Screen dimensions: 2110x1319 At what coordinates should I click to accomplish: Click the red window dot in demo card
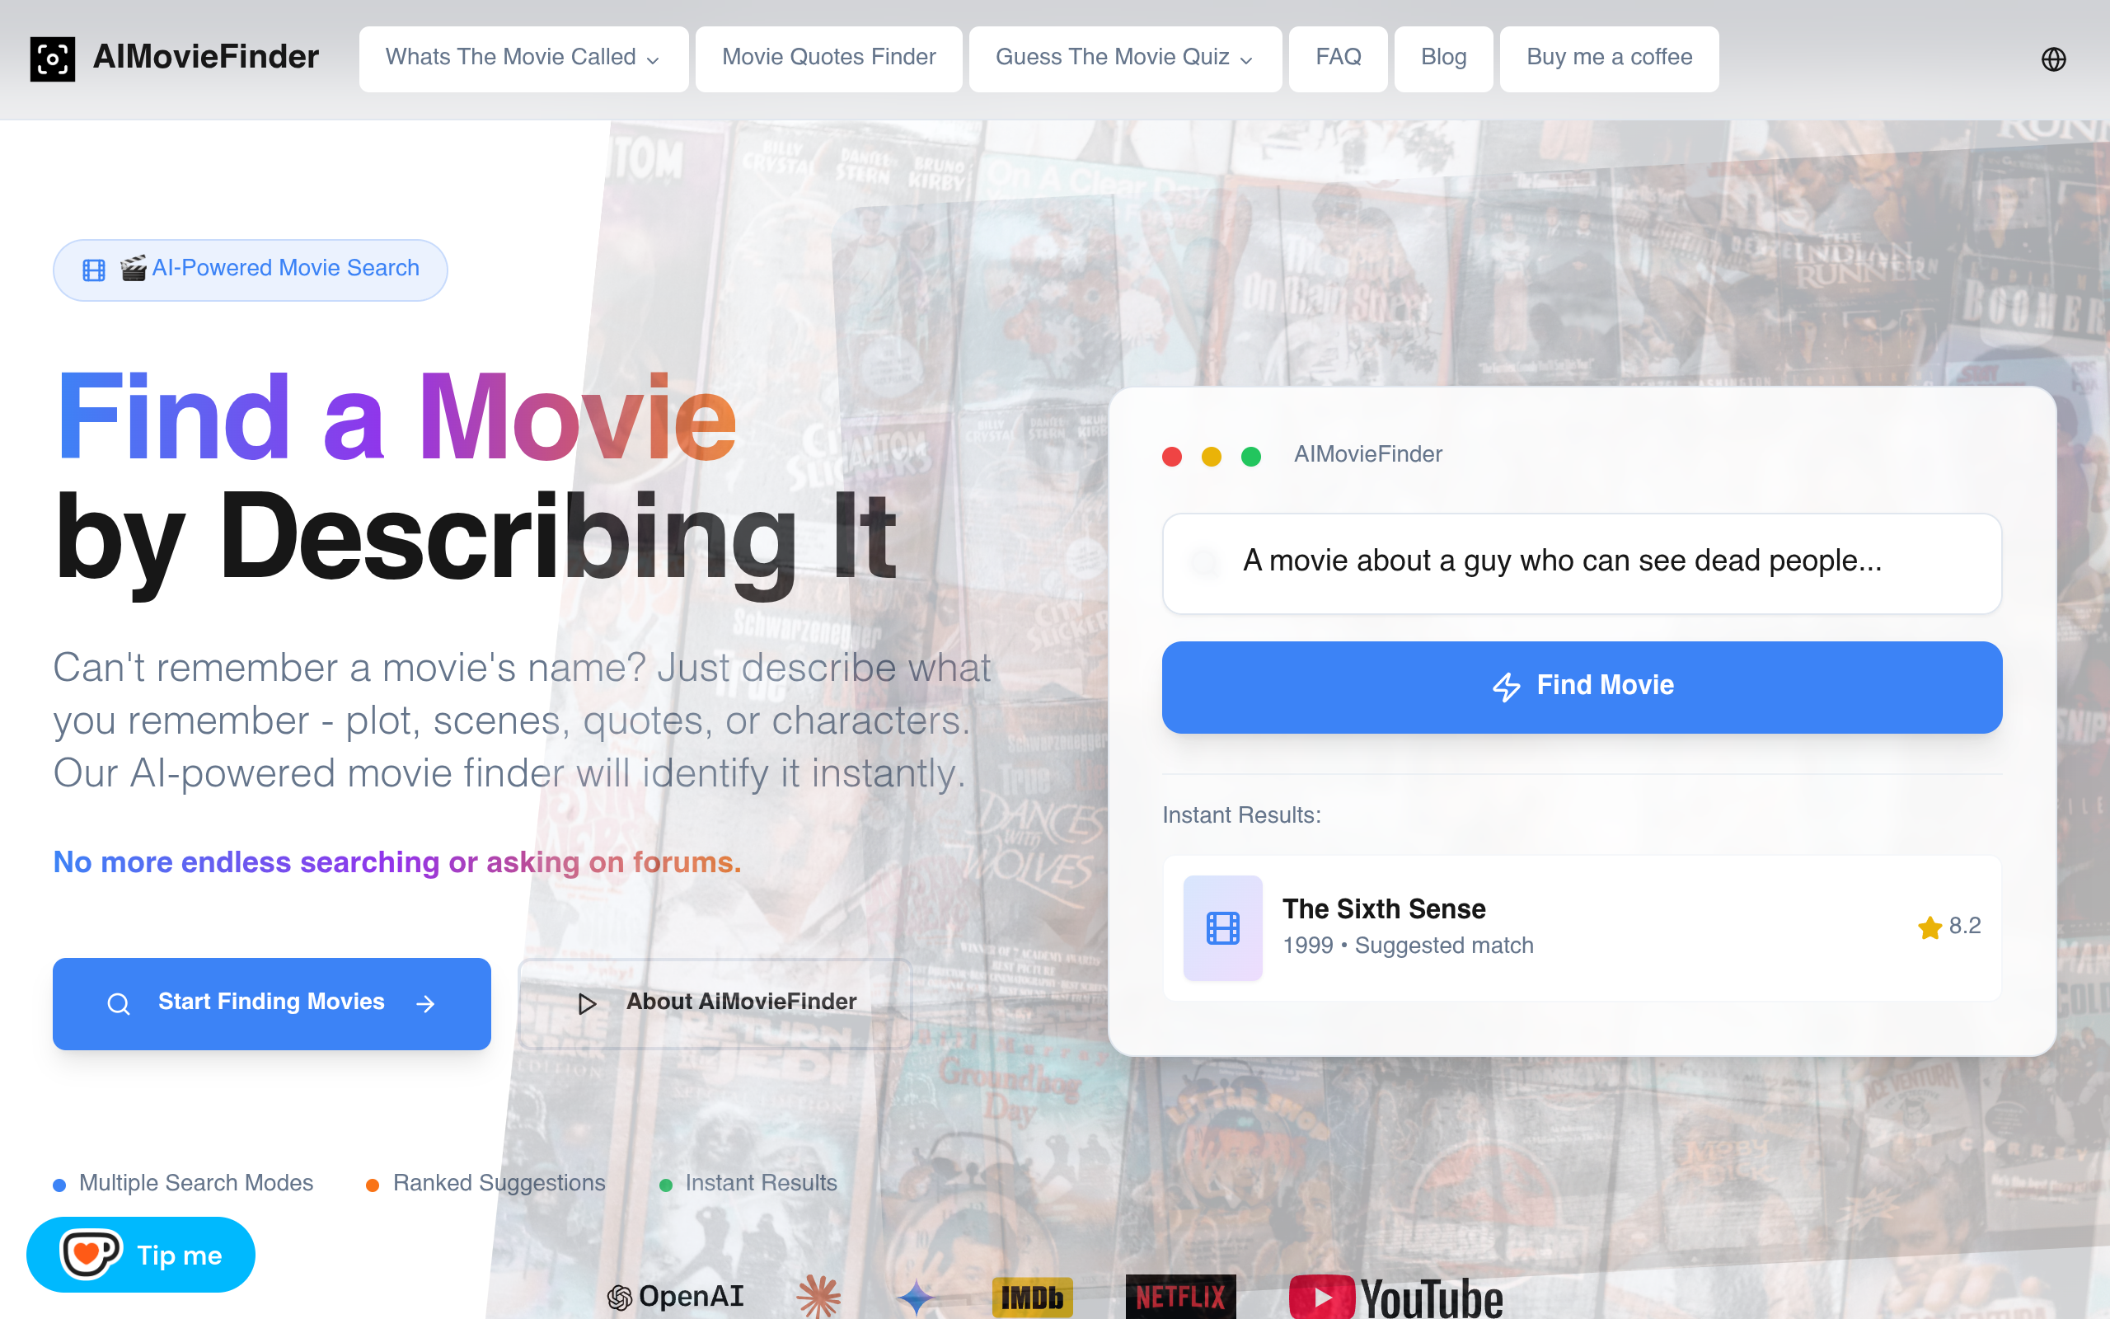(x=1172, y=456)
